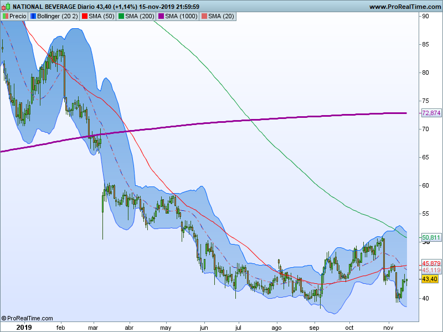443x332 pixels.
Task: Click the yellow 43,40 current price label
Action: 430,279
